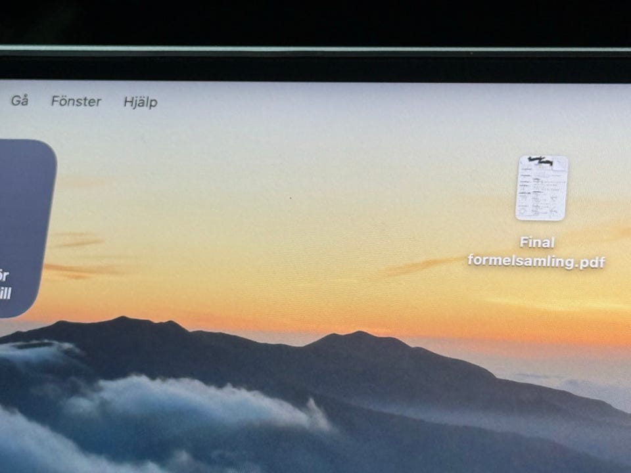Viewport: 631px width, 473px height.
Task: Open the Gå menu
Action: coord(20,101)
